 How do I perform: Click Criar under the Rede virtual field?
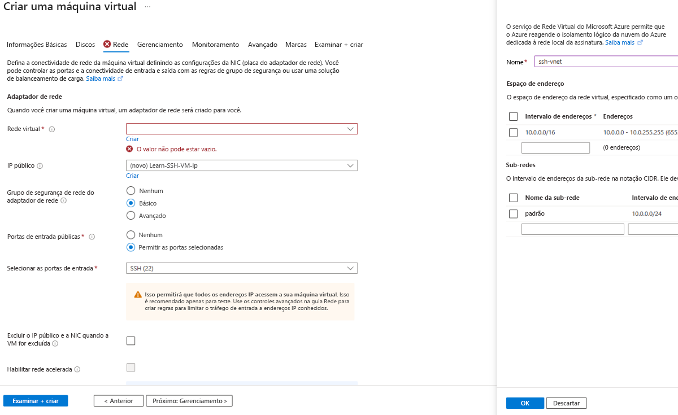(132, 139)
